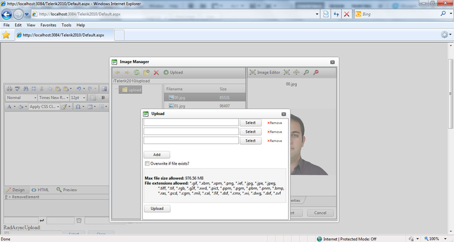Click the red X Delete icon in Image Manager
The image size is (454, 242).
pos(156,72)
